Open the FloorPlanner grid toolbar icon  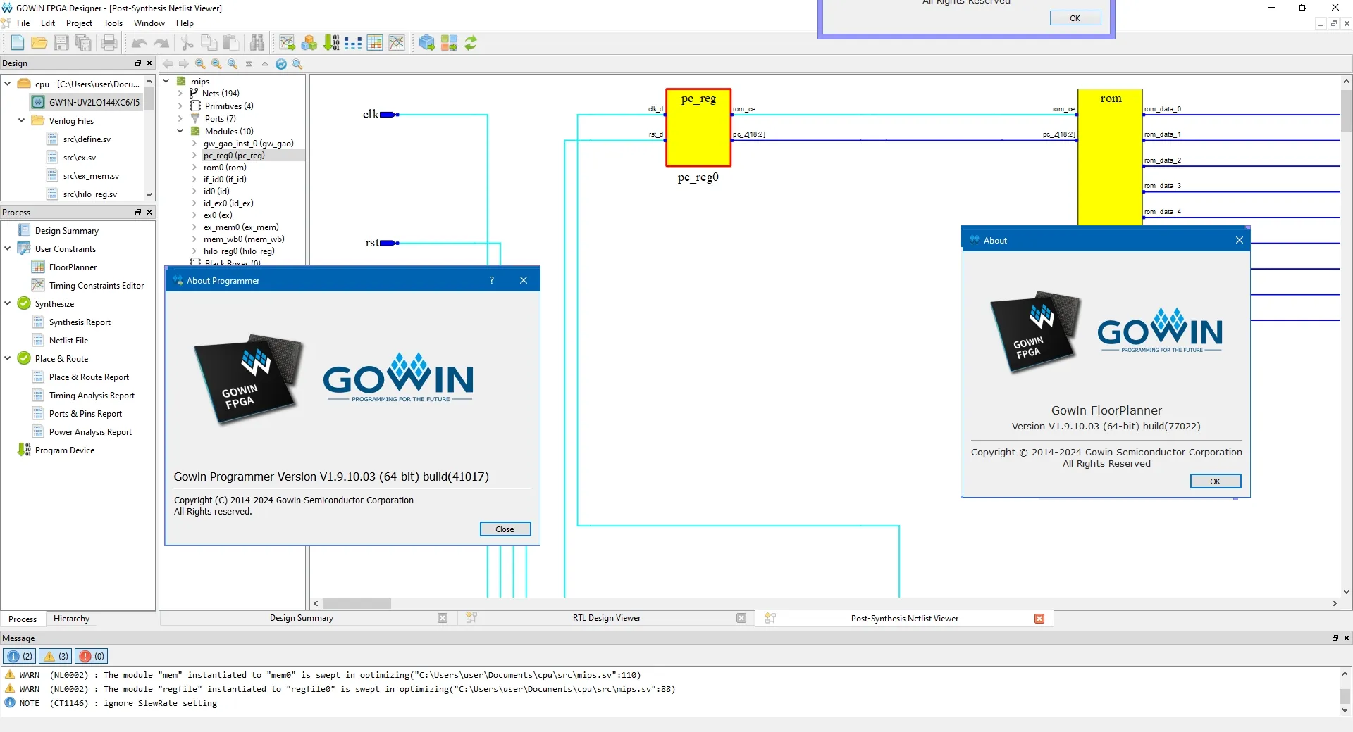[375, 43]
